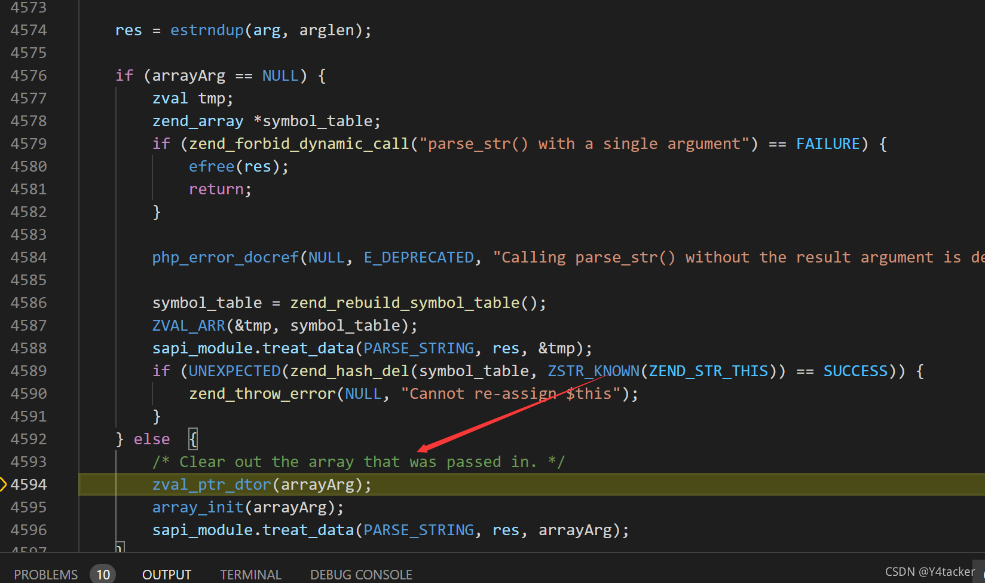The height and width of the screenshot is (583, 985).
Task: Open the PROBLEMS panel tab
Action: click(x=45, y=575)
